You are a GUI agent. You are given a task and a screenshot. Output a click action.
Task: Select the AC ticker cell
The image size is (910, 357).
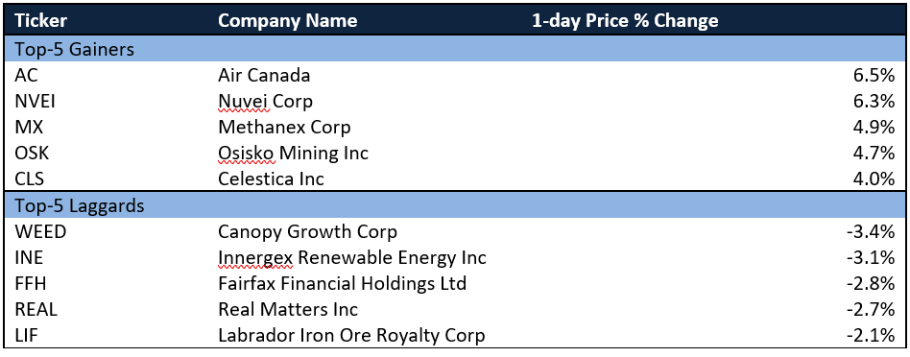[26, 76]
